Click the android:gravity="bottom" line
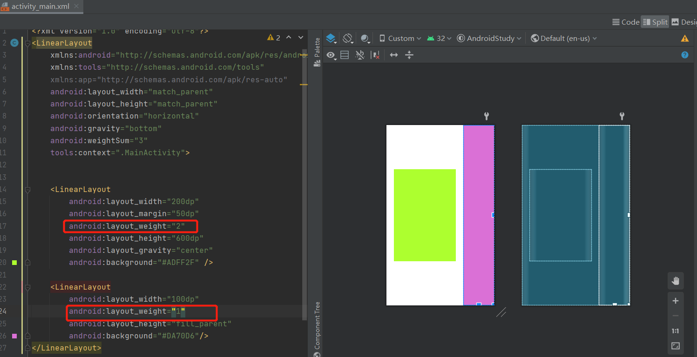The image size is (697, 357). pyautogui.click(x=106, y=128)
